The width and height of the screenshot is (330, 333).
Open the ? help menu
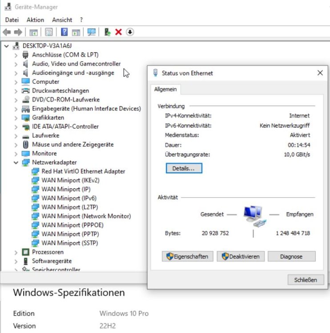(x=81, y=20)
